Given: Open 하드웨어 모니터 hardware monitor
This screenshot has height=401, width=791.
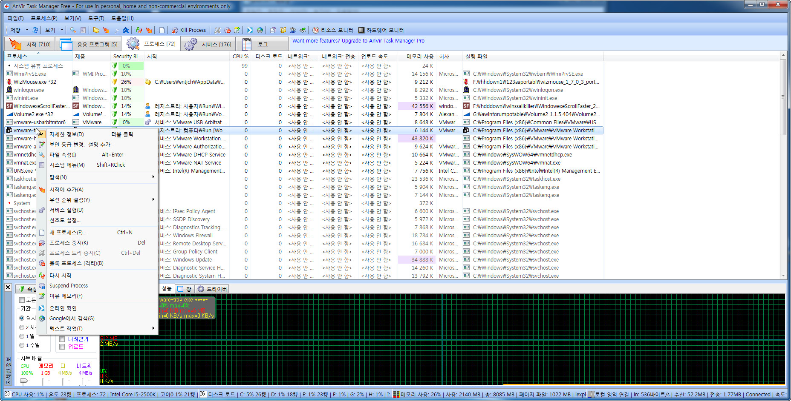Looking at the screenshot, I should pyautogui.click(x=381, y=30).
